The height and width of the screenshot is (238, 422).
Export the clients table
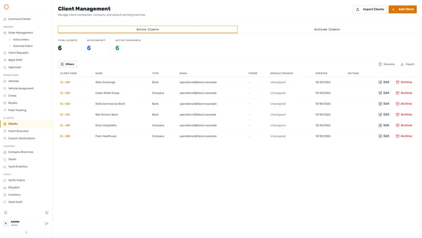click(x=408, y=64)
